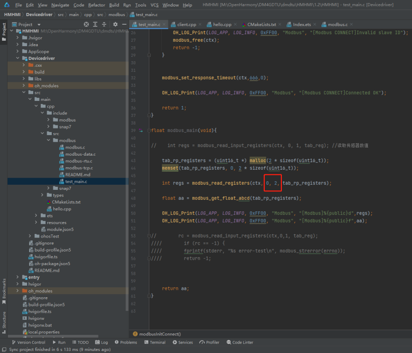
Task: Switch to hello.cpp tab
Action: tap(222, 25)
